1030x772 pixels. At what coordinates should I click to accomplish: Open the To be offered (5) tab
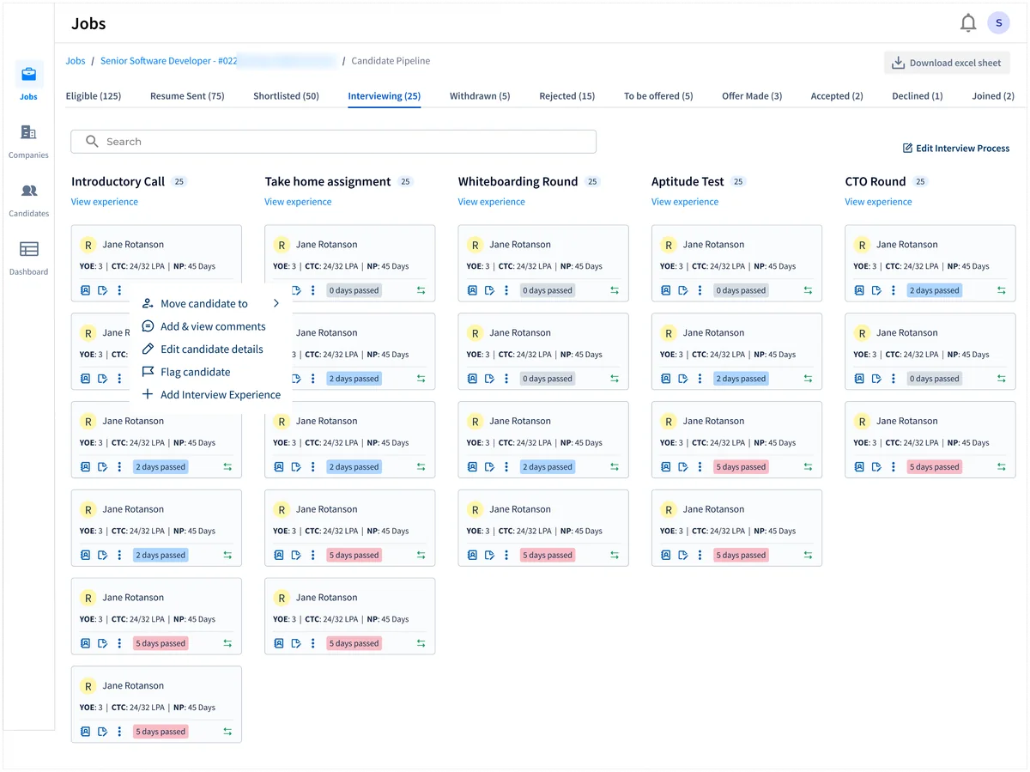[x=658, y=96]
